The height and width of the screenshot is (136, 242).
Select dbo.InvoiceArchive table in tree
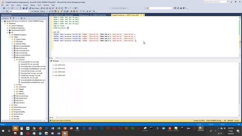tap(23, 51)
